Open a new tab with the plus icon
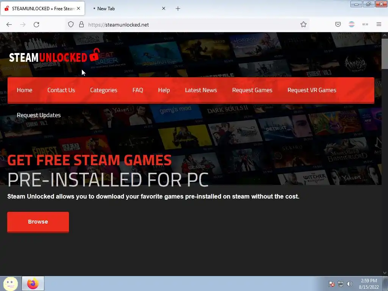The image size is (388, 291). pos(178,9)
